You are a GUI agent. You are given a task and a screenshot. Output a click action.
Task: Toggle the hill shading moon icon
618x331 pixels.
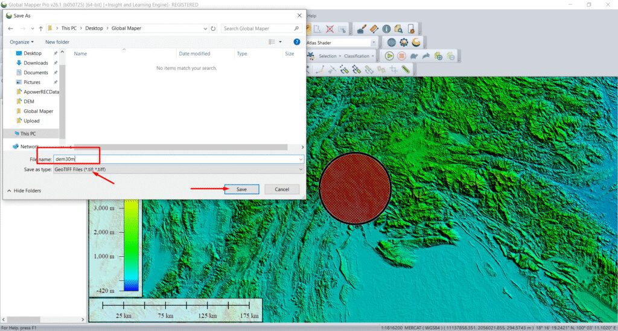[416, 42]
